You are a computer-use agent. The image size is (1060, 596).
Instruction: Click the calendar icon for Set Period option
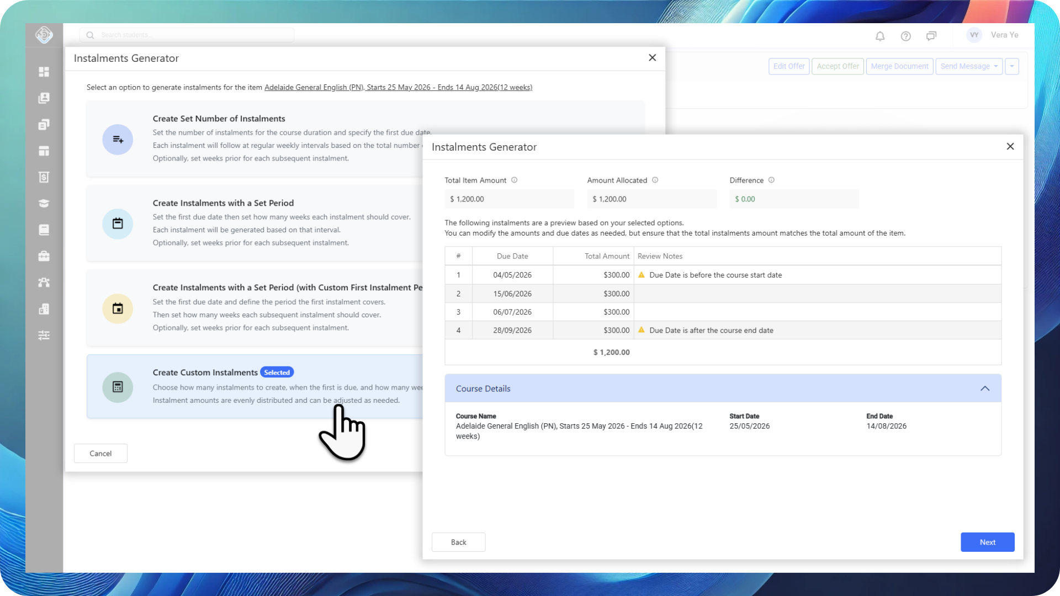click(118, 223)
